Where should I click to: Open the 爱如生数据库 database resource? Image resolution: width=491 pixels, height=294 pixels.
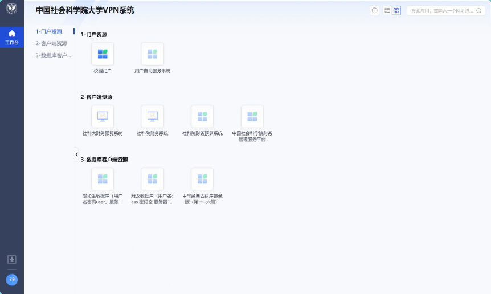(103, 179)
